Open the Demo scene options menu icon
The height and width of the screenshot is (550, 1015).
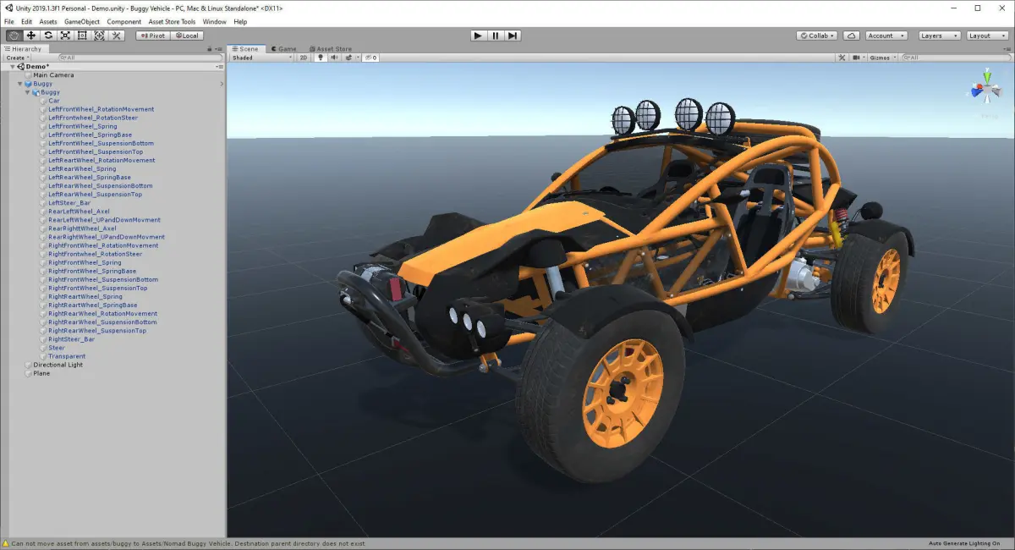tap(220, 66)
